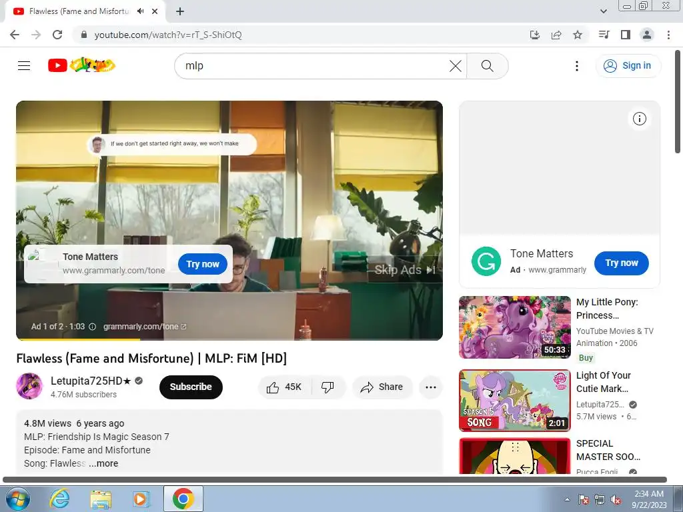The width and height of the screenshot is (683, 512).
Task: Open the volume tray icon
Action: click(616, 499)
